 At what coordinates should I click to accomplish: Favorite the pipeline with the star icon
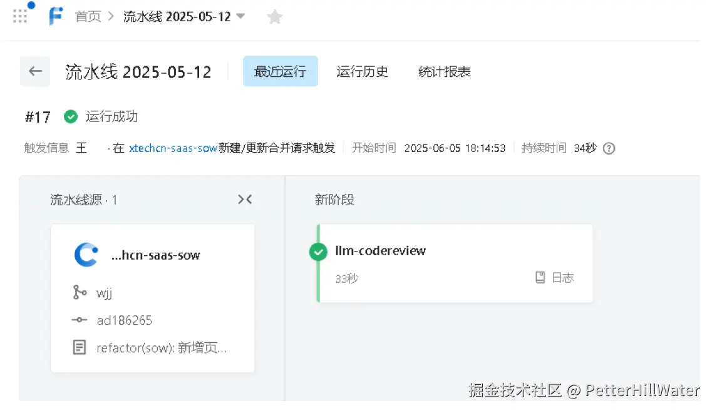pyautogui.click(x=274, y=17)
